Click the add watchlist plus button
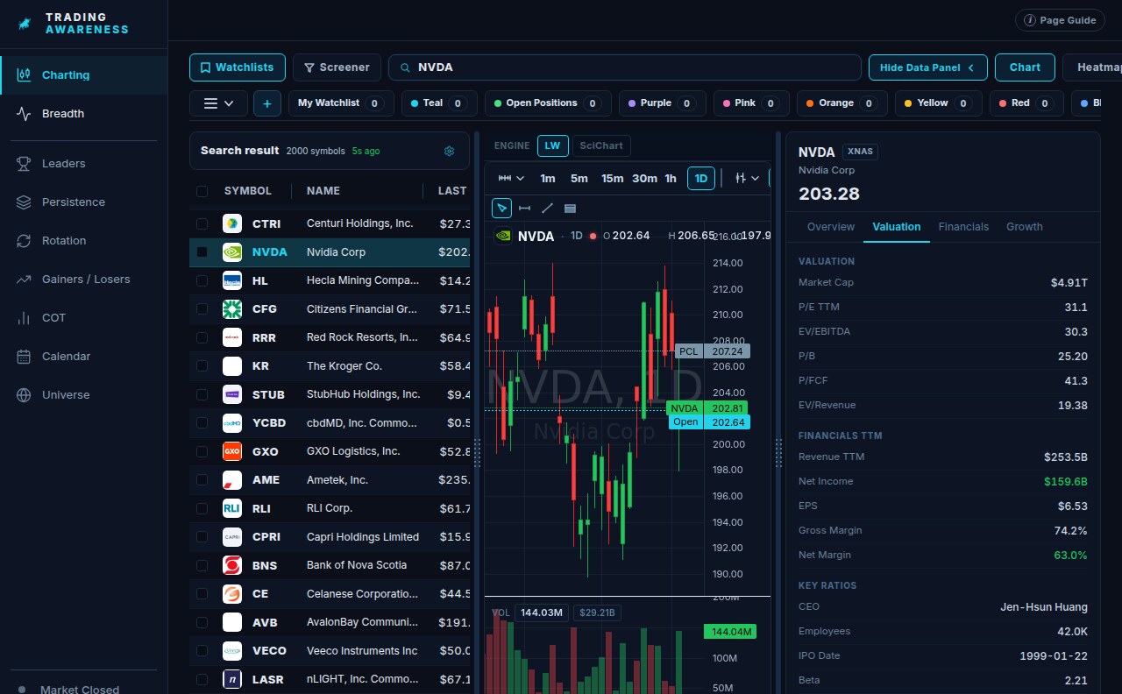1122x694 pixels. [267, 103]
